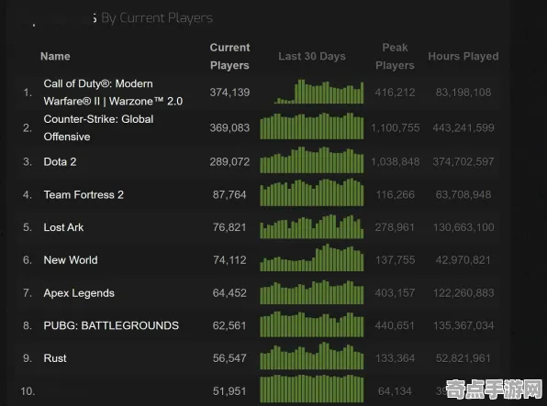Sort by Peak Players column header

(395, 56)
